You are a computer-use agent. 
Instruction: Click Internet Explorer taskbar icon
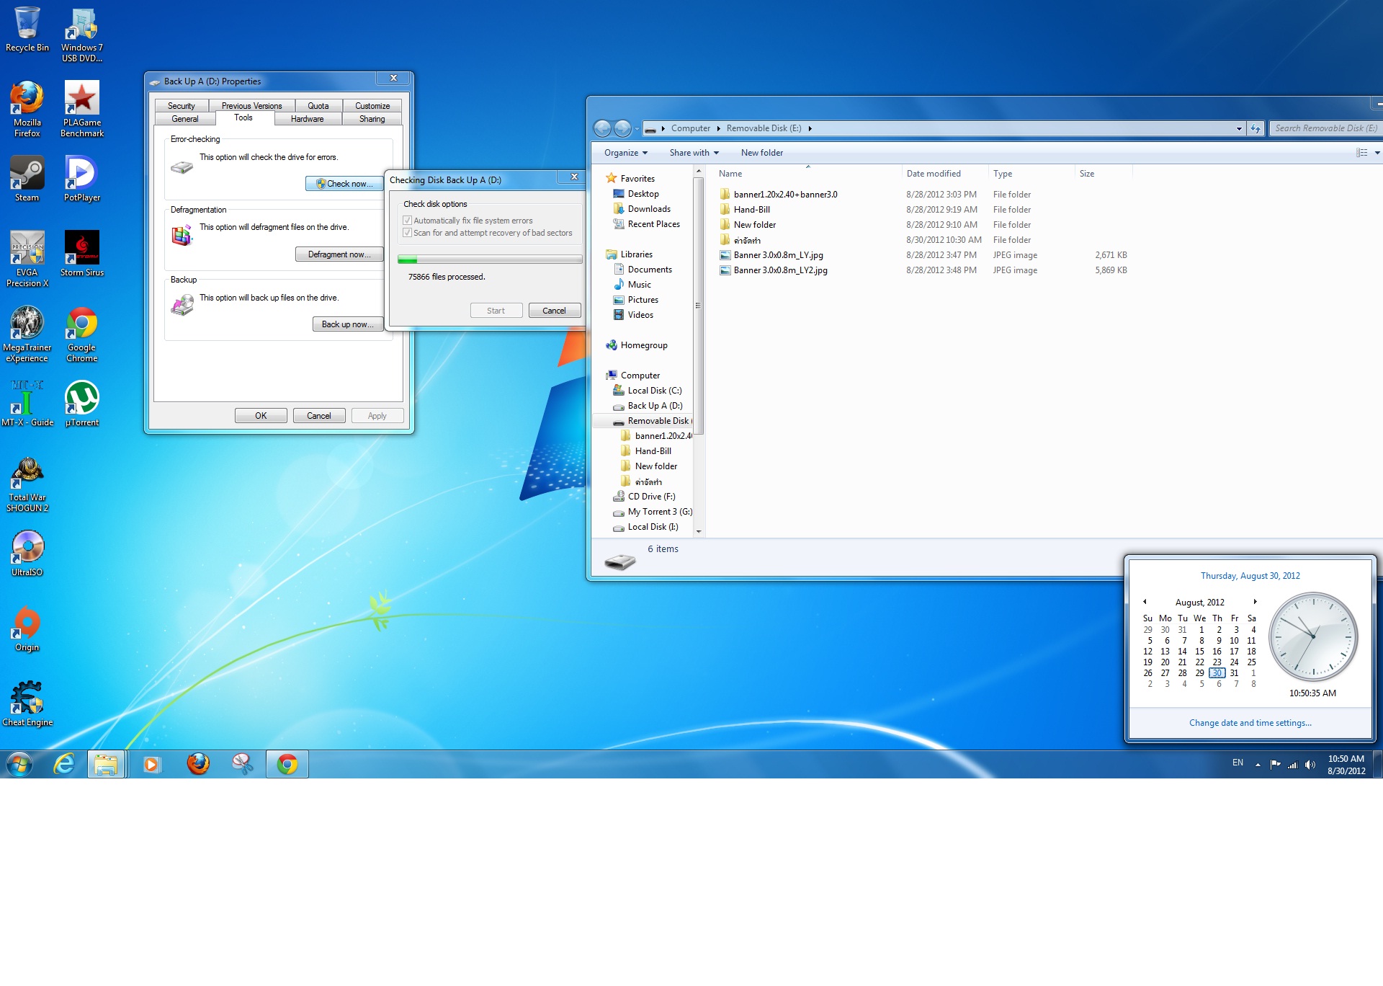64,764
